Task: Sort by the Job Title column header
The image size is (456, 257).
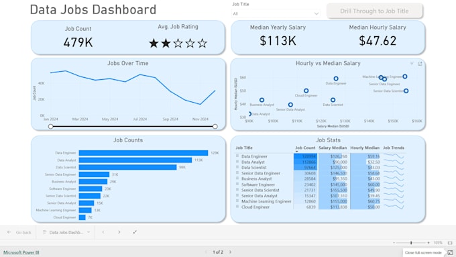Action: [x=244, y=148]
